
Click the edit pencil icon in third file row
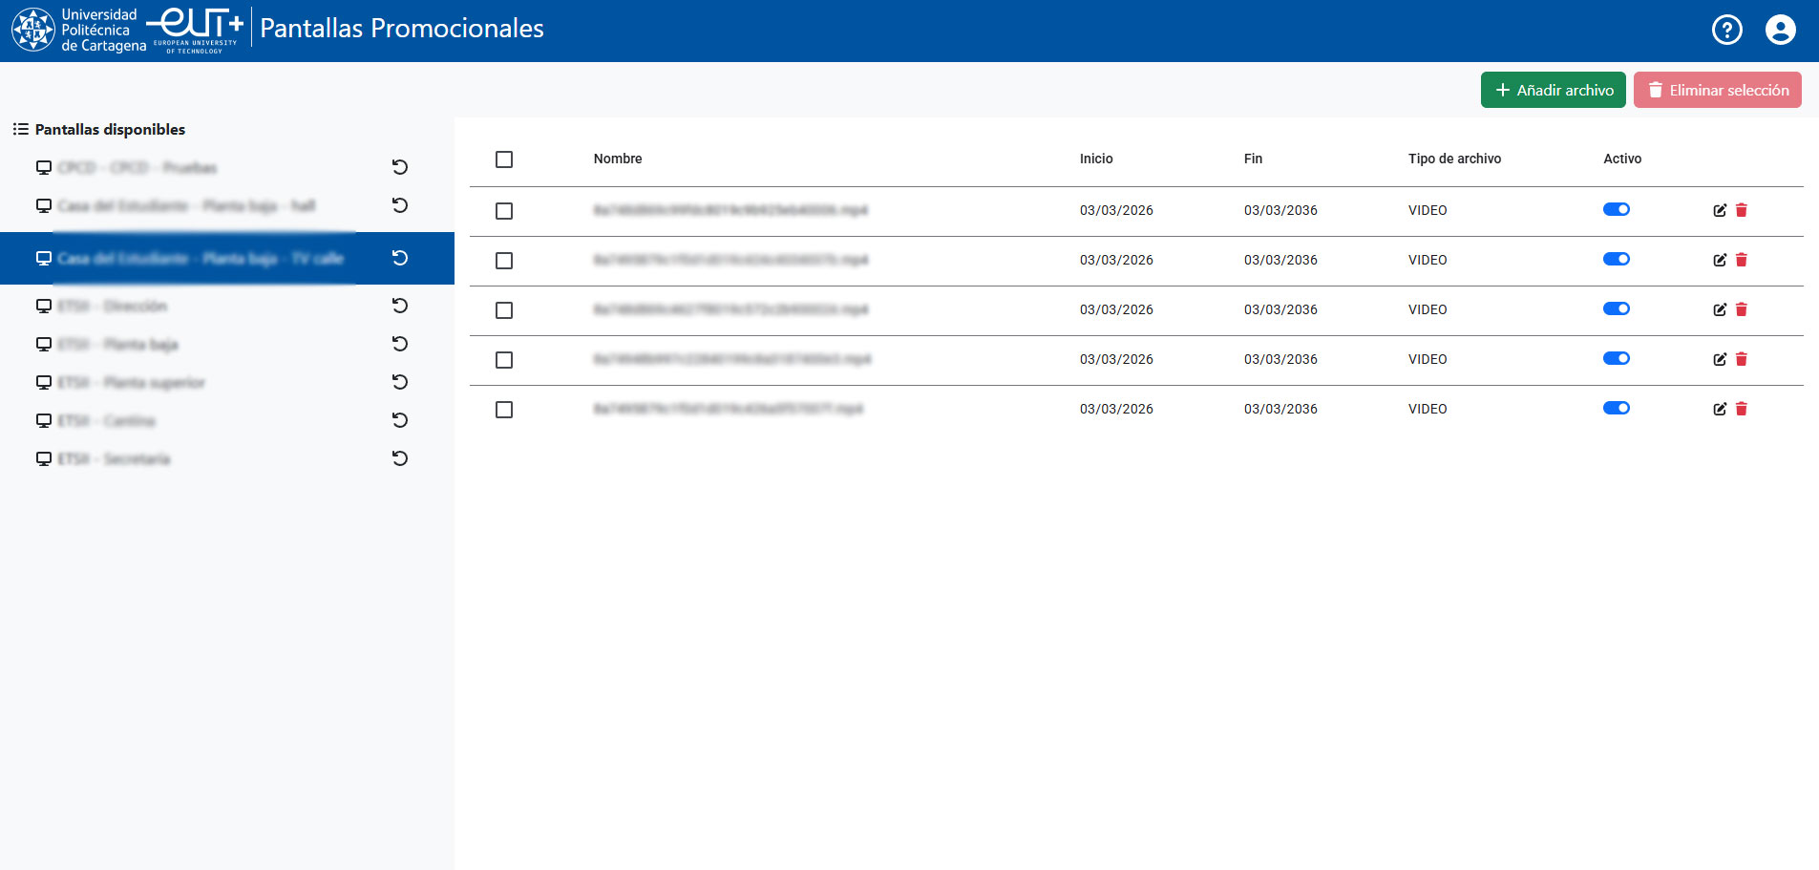click(1720, 309)
